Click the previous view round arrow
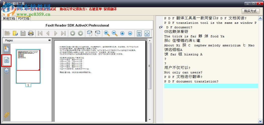 tap(73, 33)
